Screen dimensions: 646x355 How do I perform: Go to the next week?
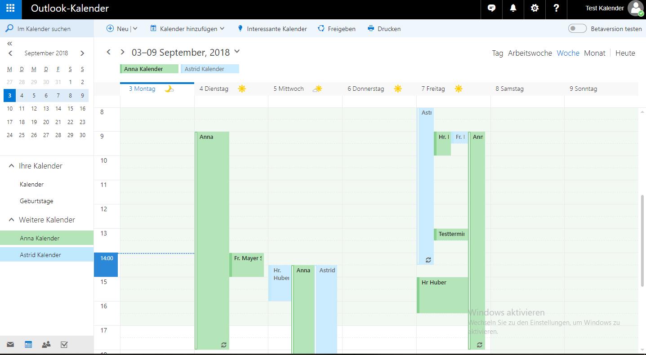tap(122, 52)
